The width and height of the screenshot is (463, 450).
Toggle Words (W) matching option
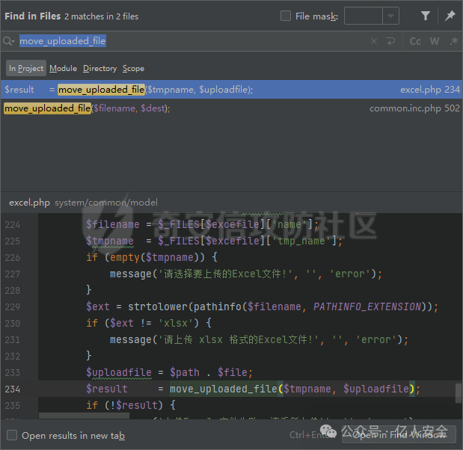point(435,41)
